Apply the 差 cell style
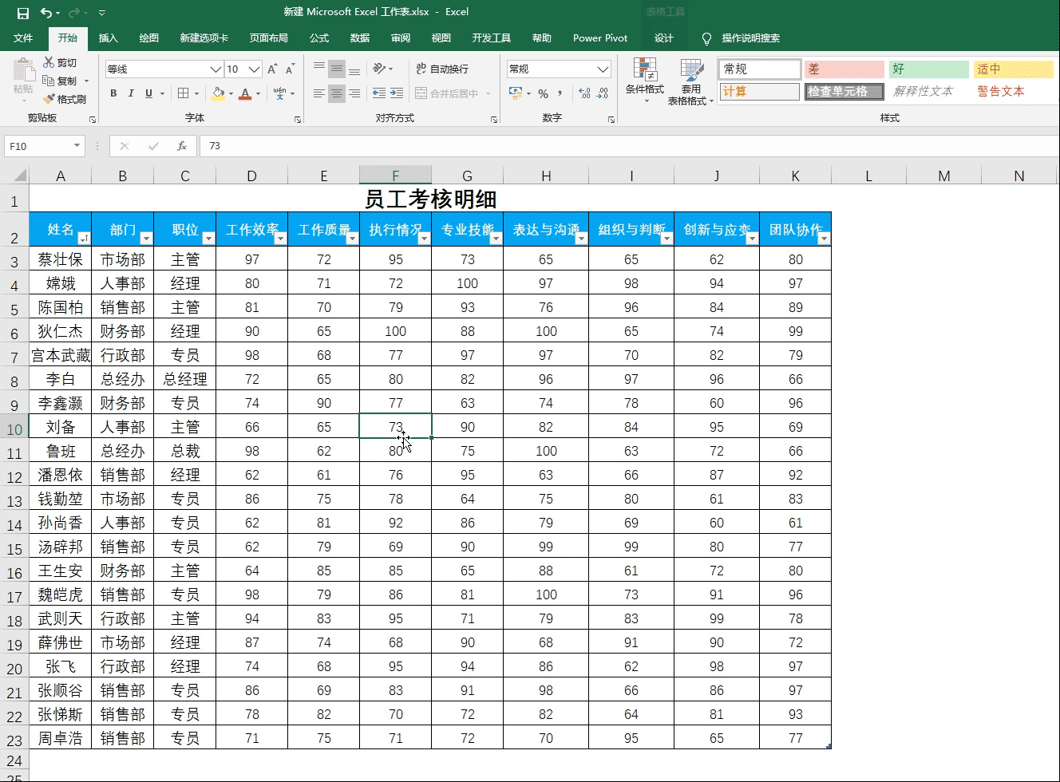Viewport: 1060px width, 782px height. 844,69
